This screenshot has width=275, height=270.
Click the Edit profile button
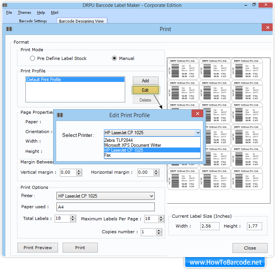pyautogui.click(x=145, y=90)
